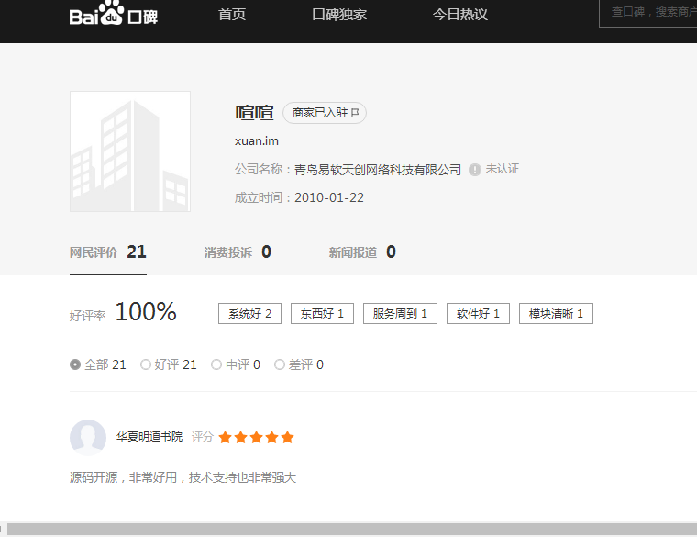Select the 好评 21 radio button

(145, 364)
